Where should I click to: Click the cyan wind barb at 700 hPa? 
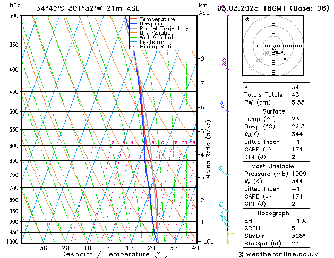click(x=224, y=170)
